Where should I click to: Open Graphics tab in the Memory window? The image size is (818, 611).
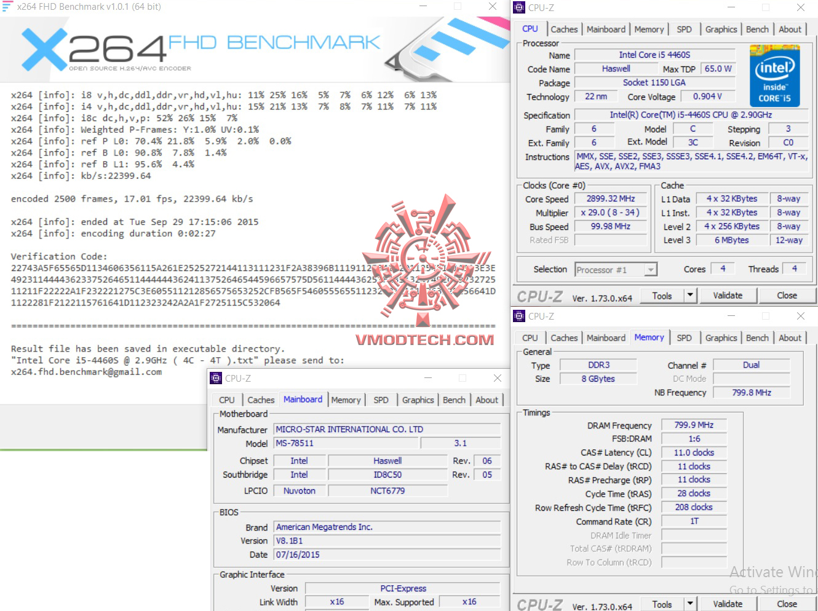[721, 338]
